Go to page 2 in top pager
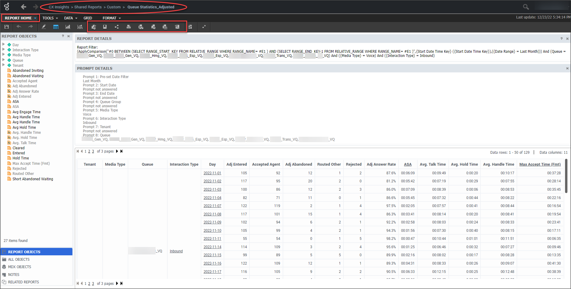This screenshot has width=571, height=289. coord(89,151)
